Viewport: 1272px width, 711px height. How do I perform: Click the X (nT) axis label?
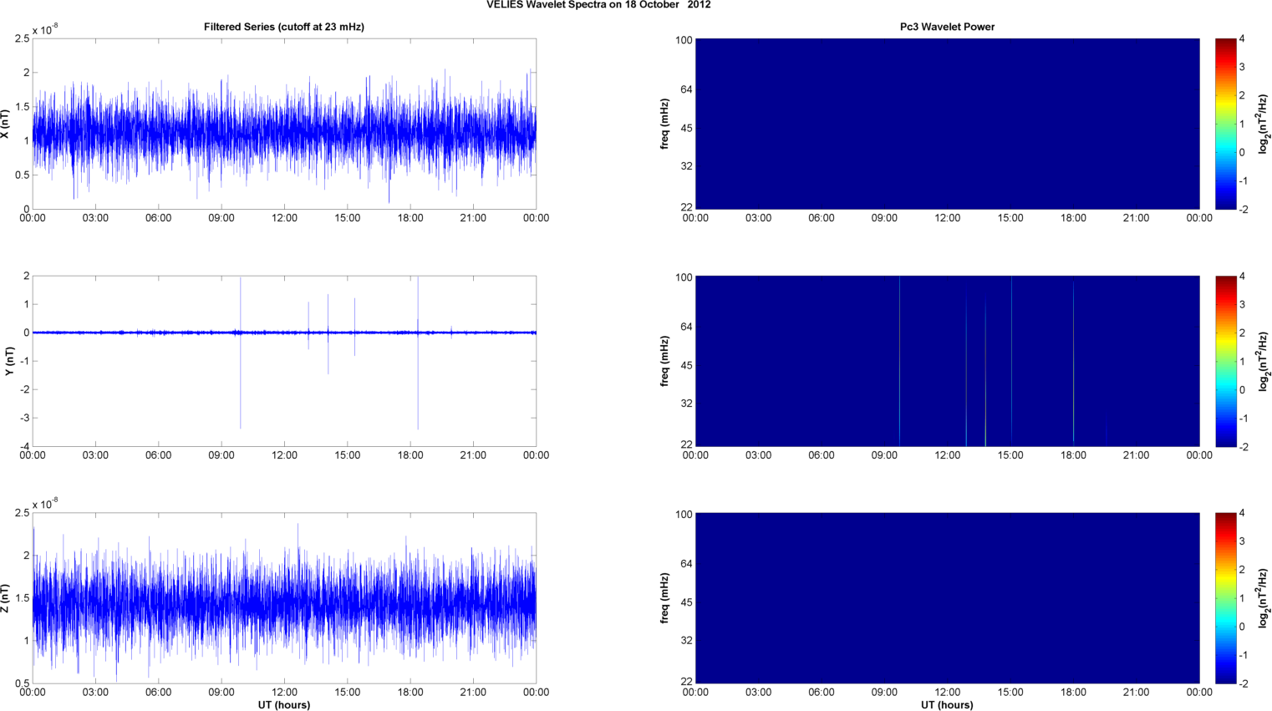(x=5, y=124)
